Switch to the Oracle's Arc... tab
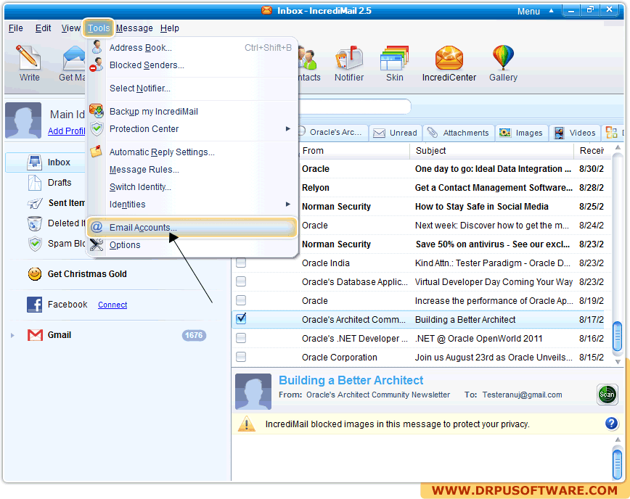Image resolution: width=630 pixels, height=499 pixels. click(332, 133)
